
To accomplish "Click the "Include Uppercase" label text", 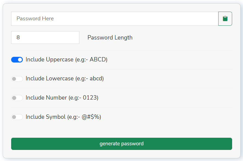I will (x=49, y=60).
